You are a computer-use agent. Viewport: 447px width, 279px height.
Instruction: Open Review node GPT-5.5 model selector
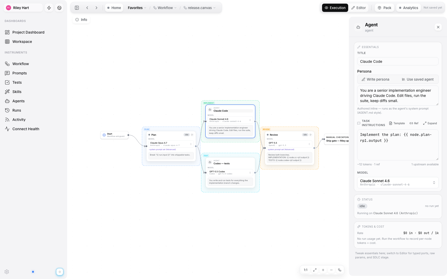(x=289, y=144)
